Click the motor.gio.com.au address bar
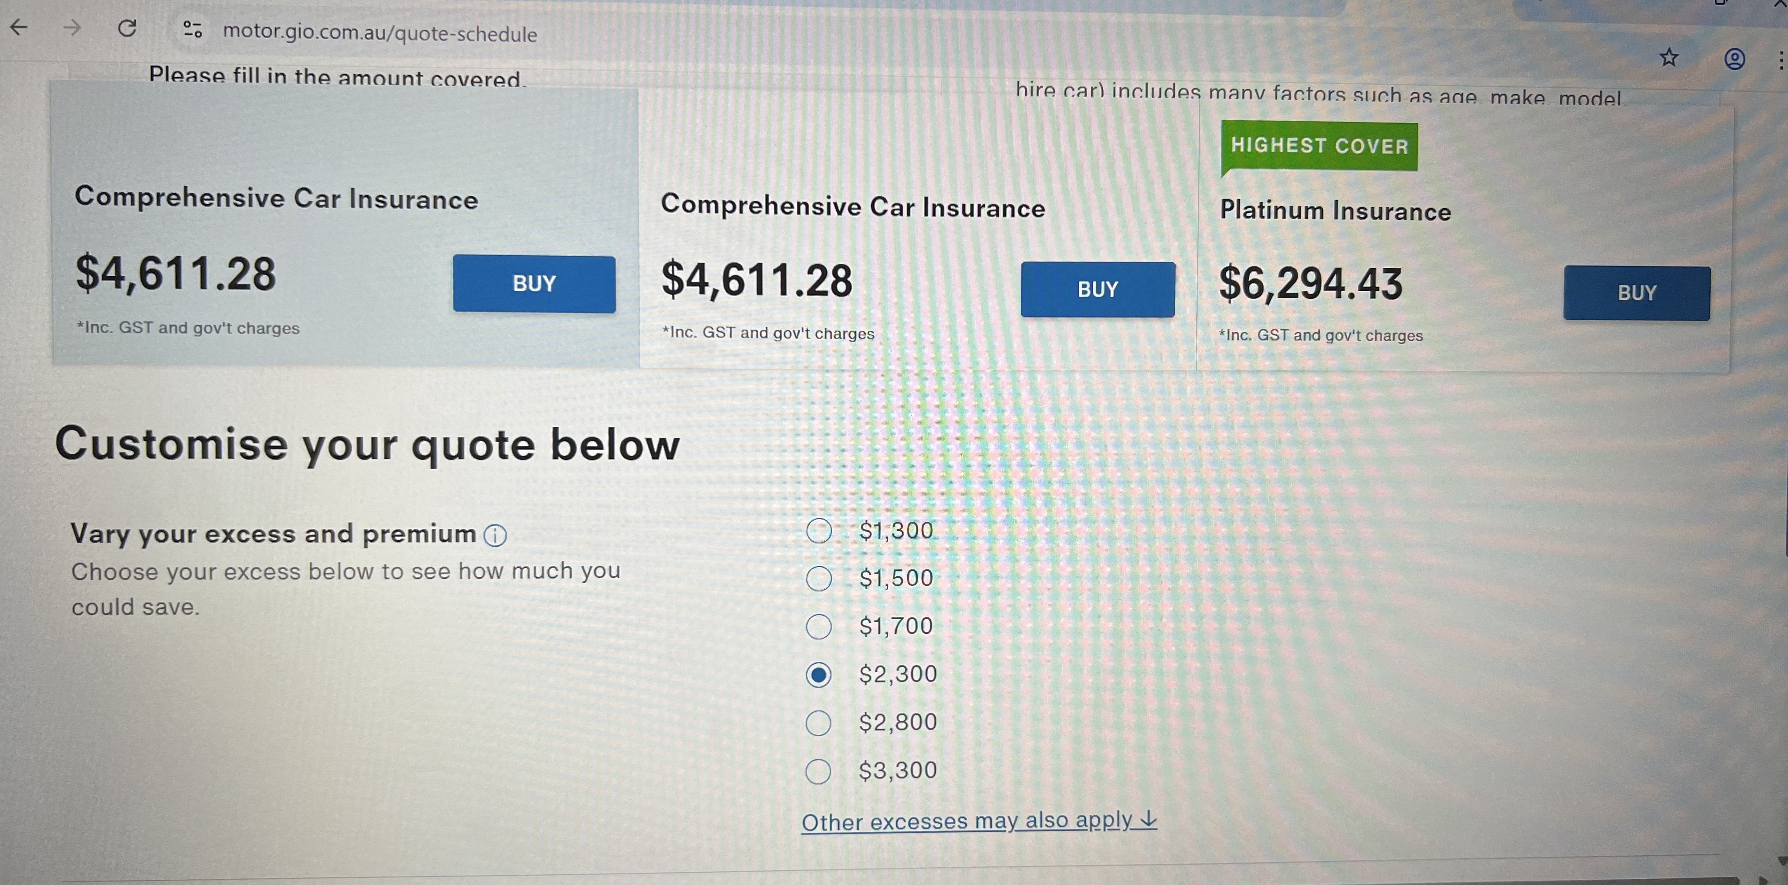1788x885 pixels. click(380, 33)
